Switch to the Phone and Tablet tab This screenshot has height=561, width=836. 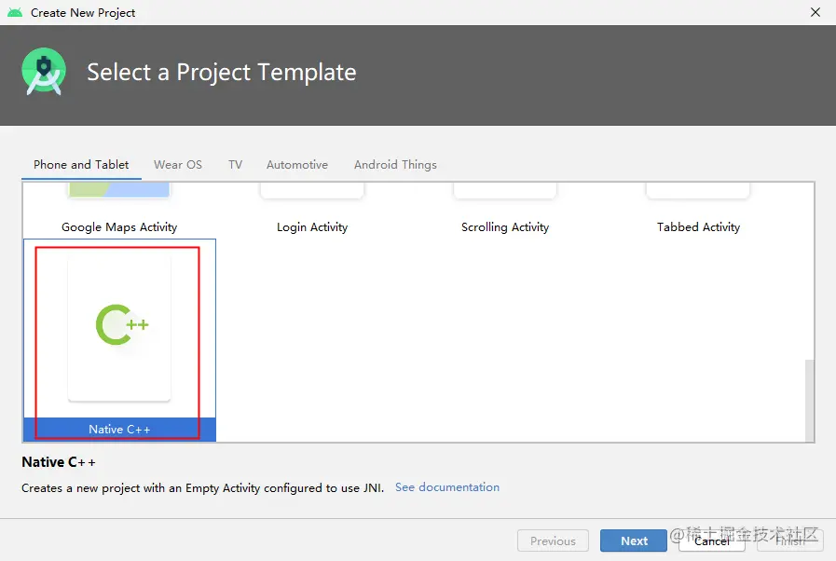[x=81, y=165]
